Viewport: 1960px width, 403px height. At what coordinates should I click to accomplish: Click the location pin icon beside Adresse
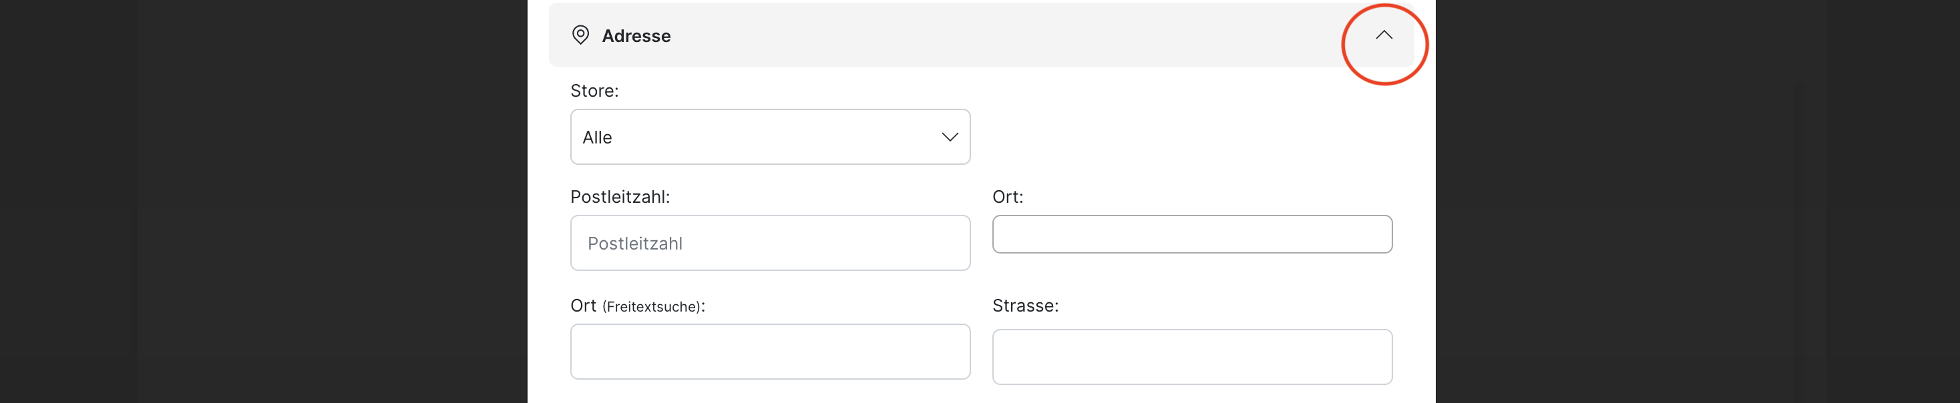(580, 35)
